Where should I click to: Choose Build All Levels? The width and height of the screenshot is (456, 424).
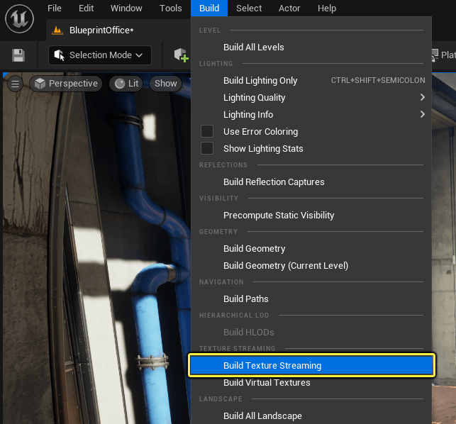(311, 47)
